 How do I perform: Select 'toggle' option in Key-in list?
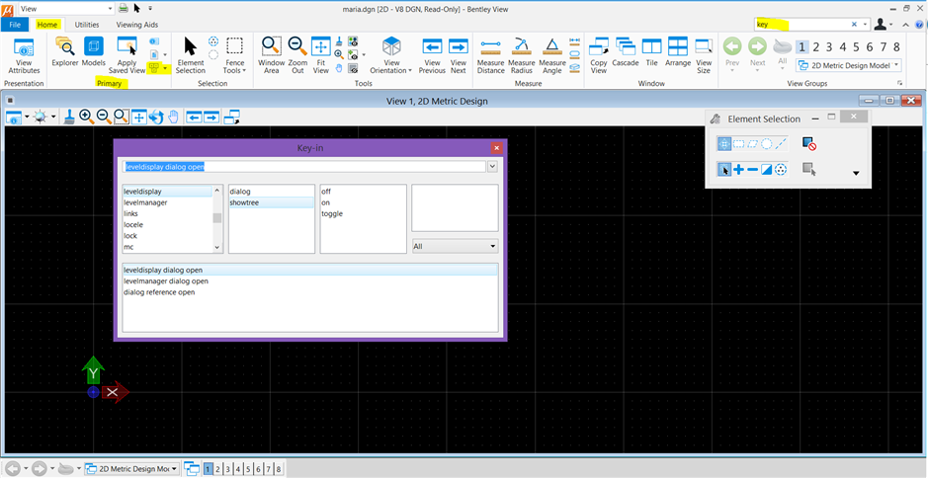[332, 213]
